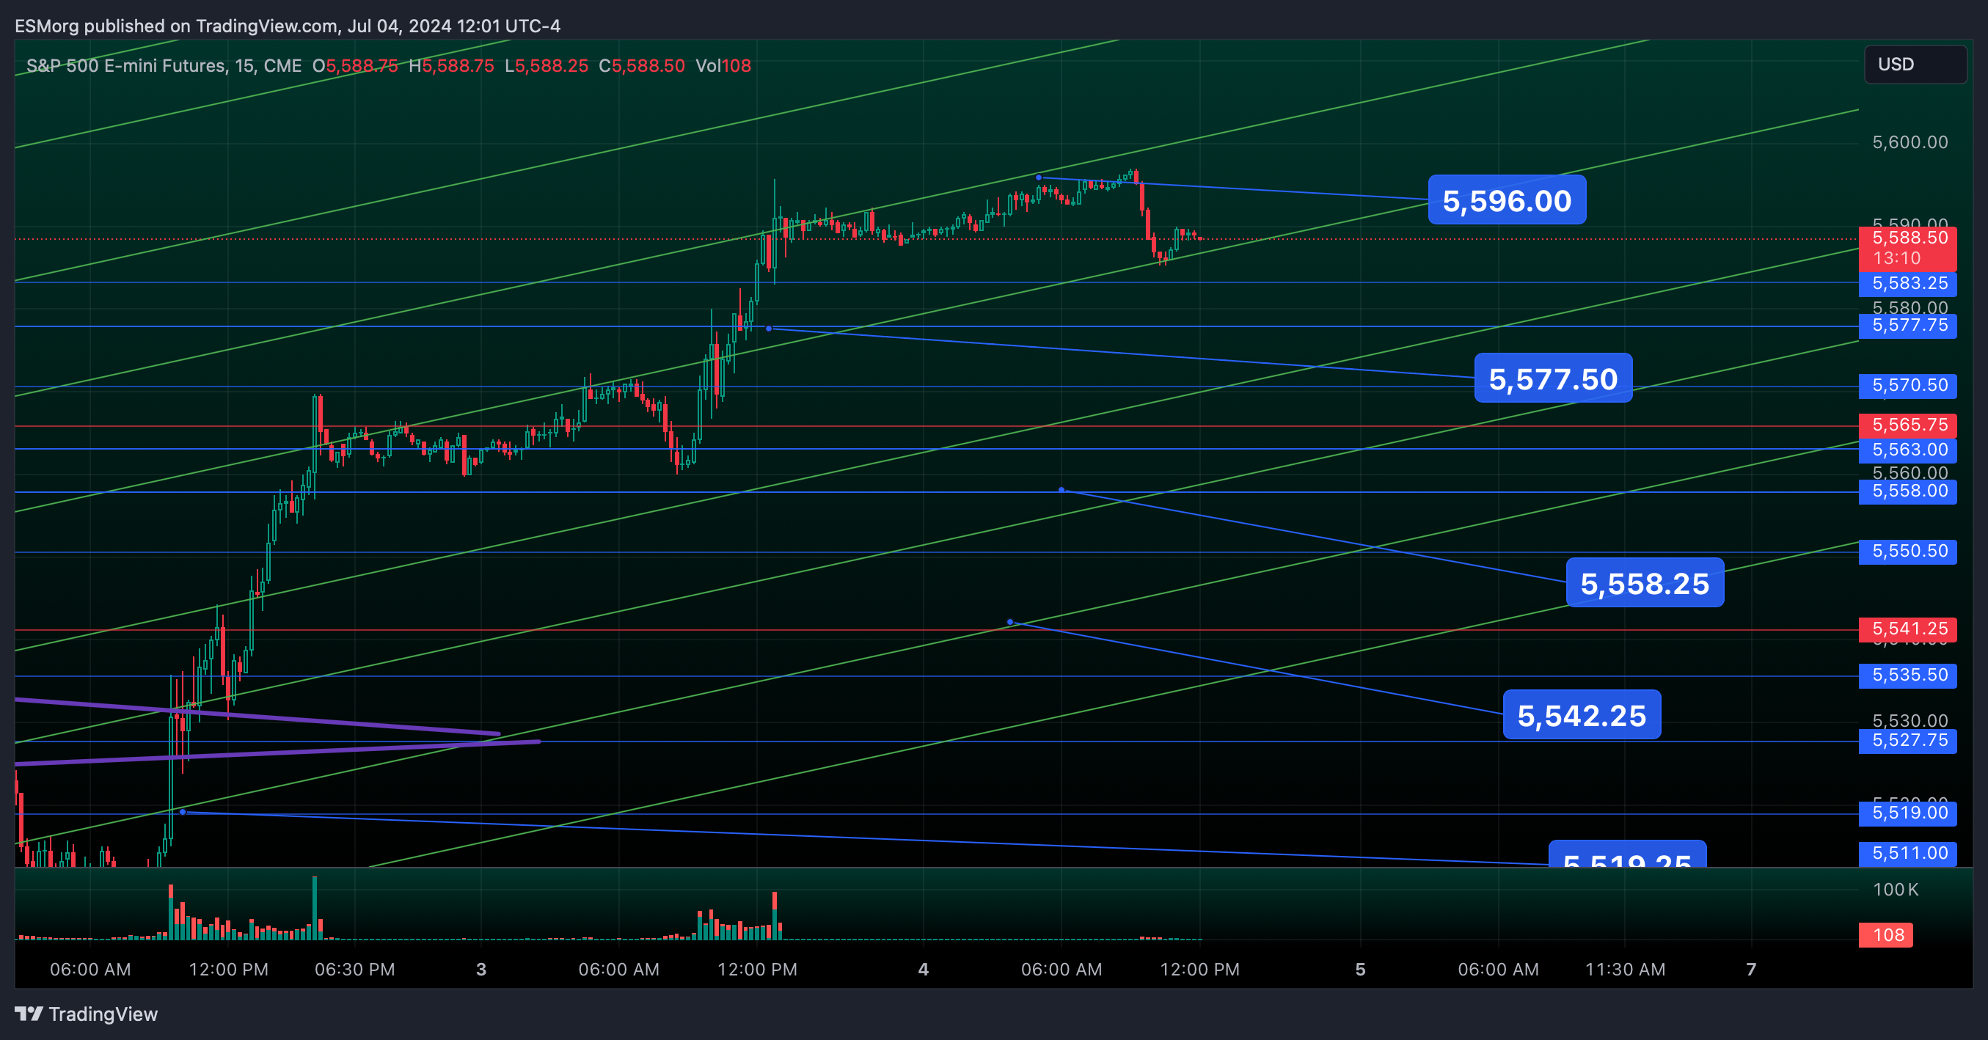
Task: Click the day 5 time axis label
Action: [1360, 970]
